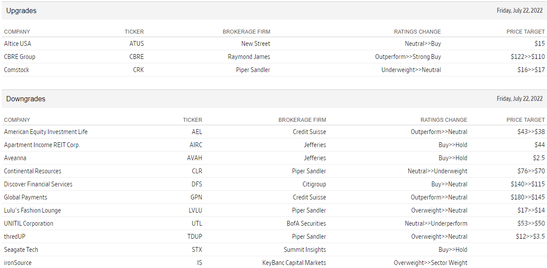Click the Upgrades PRICE TARGET column header
The width and height of the screenshot is (547, 268).
pyautogui.click(x=526, y=32)
